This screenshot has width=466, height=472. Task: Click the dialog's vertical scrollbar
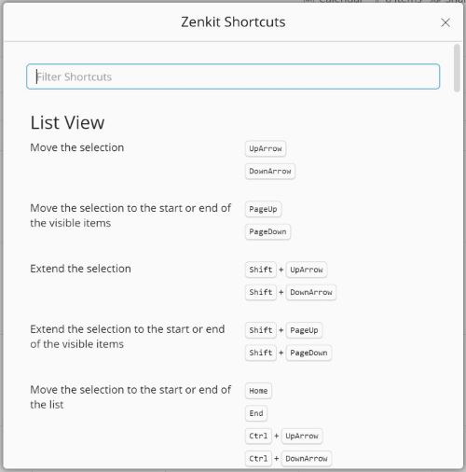pyautogui.click(x=457, y=68)
